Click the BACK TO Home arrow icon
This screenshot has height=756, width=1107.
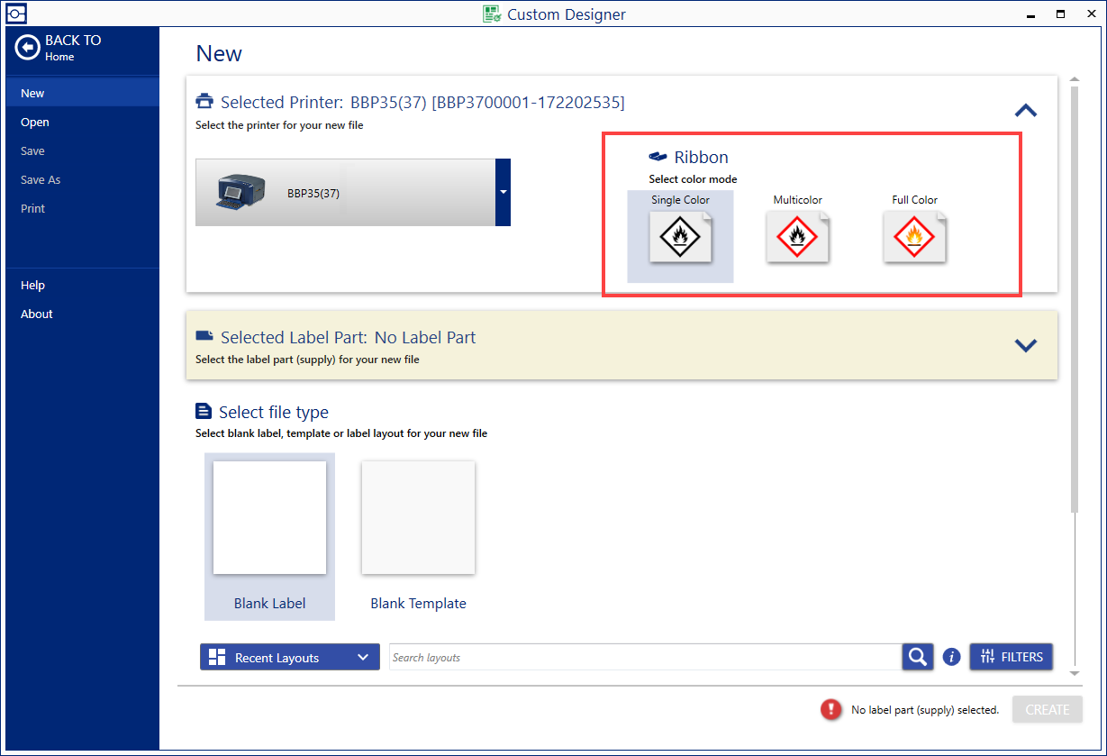[x=28, y=48]
